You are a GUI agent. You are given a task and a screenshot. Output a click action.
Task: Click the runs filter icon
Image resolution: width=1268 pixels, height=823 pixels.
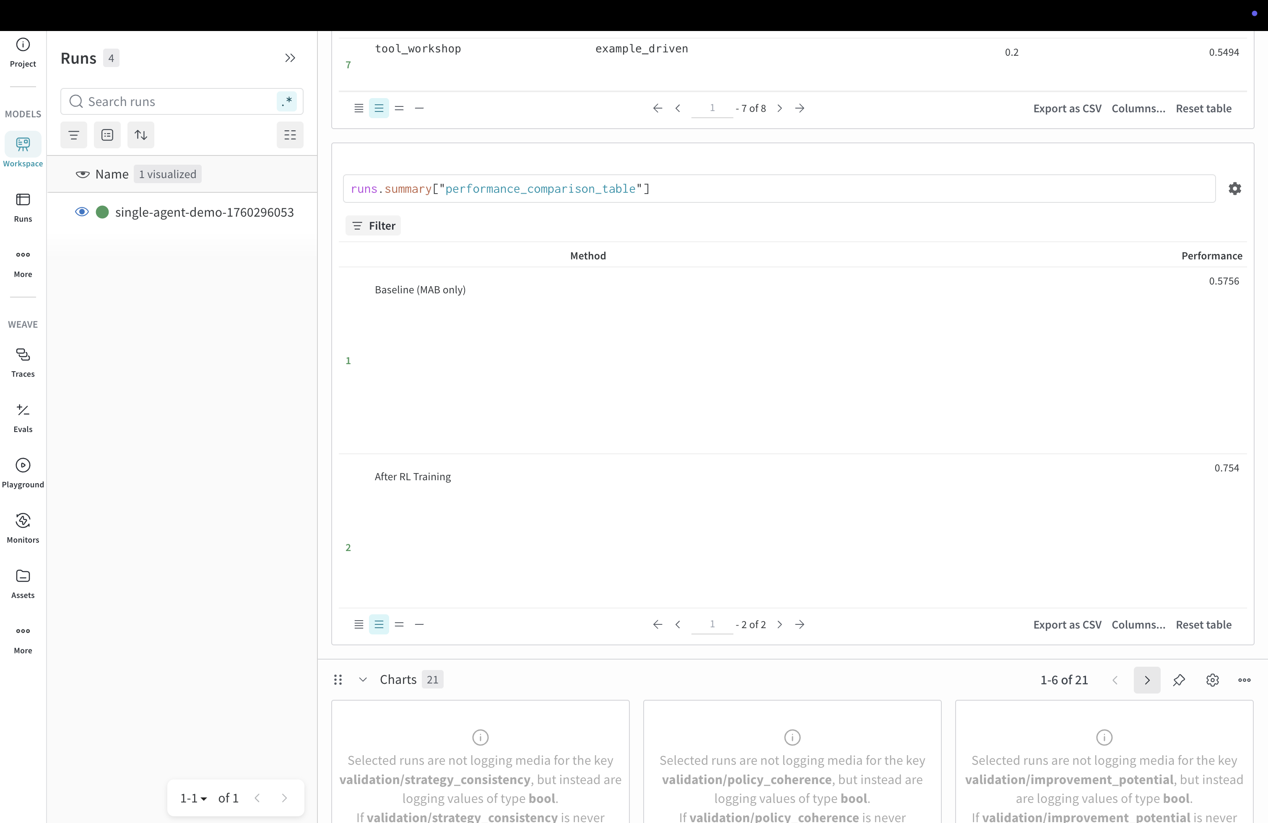[x=73, y=135]
